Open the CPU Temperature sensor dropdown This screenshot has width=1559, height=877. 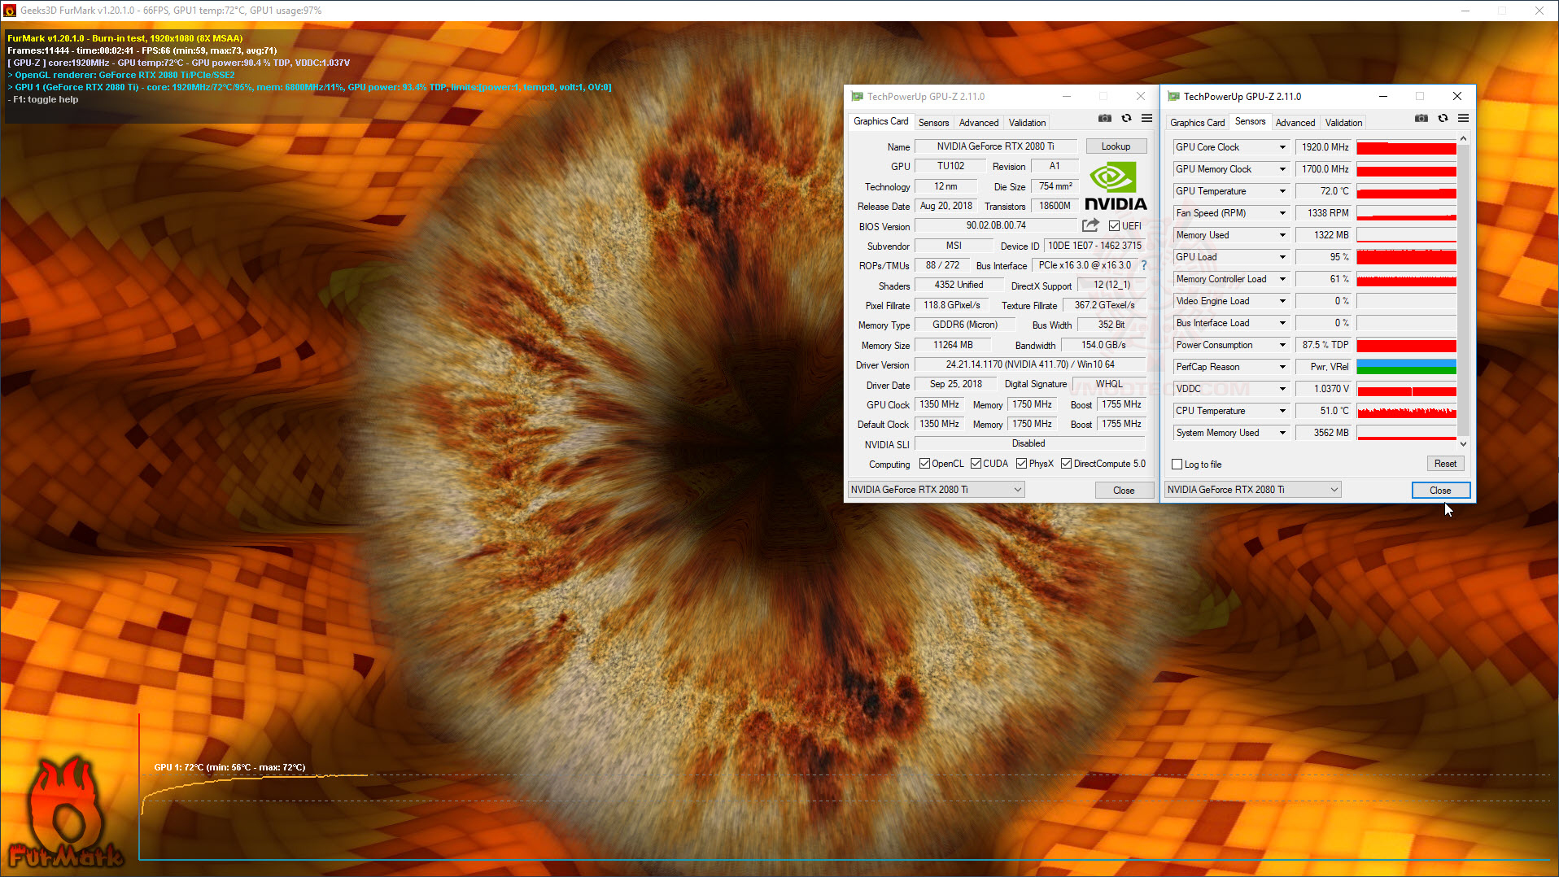pos(1282,411)
